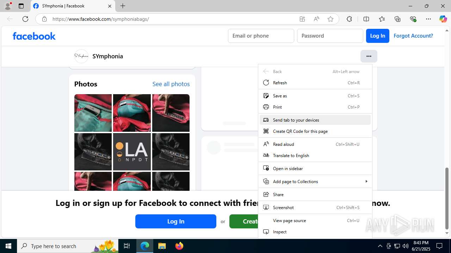This screenshot has height=253, width=451.
Task: Reload the page with the toolbar refresh icon
Action: point(25,19)
